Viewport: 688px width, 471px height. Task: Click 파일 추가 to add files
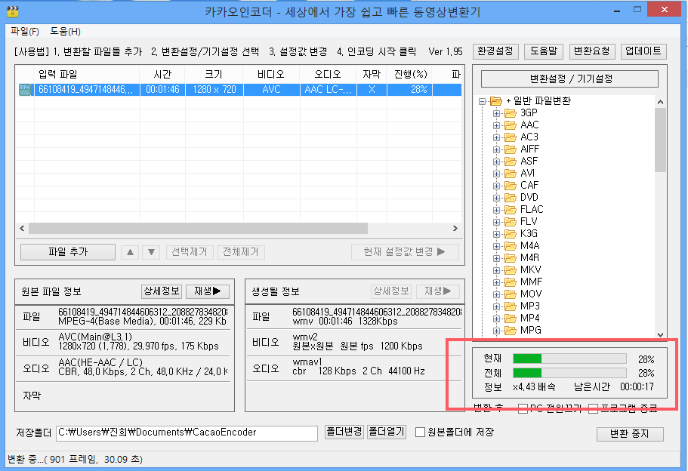[68, 252]
